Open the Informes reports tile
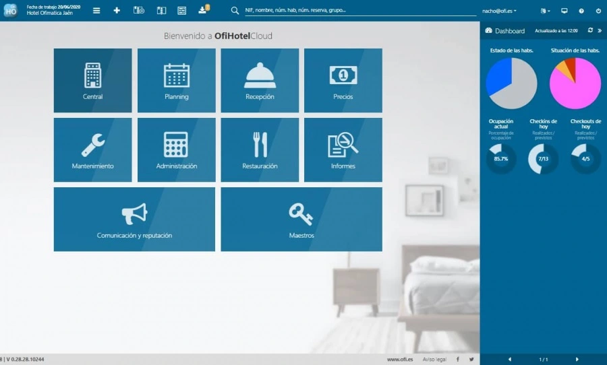 pyautogui.click(x=343, y=150)
